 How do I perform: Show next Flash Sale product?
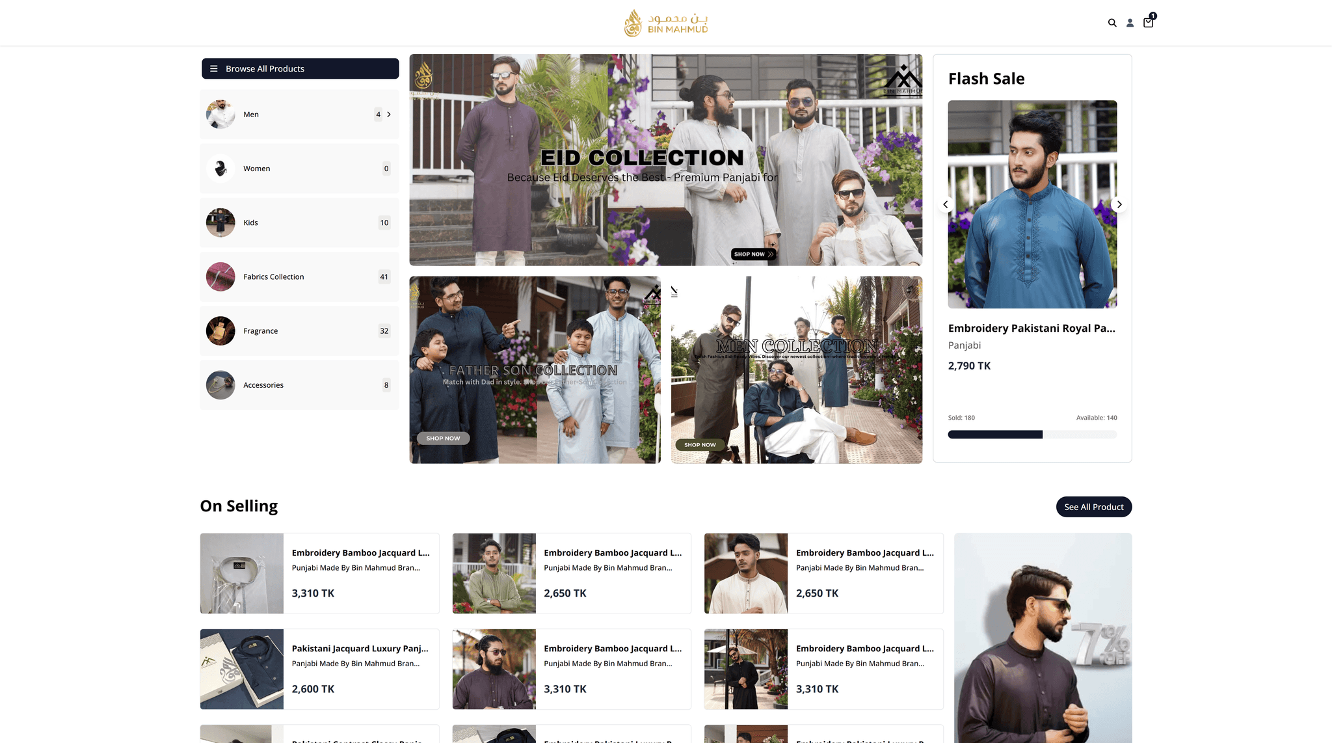tap(1119, 204)
